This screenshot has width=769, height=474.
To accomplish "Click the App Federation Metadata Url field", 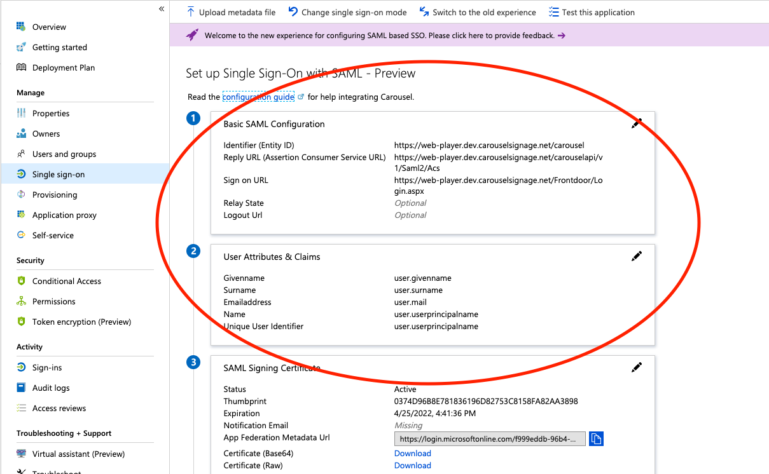I will (490, 439).
